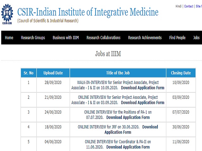Image resolution: width=202 pixels, height=151 pixels.
Task: Select closing date 03/09/2020
Action: pos(181,97)
